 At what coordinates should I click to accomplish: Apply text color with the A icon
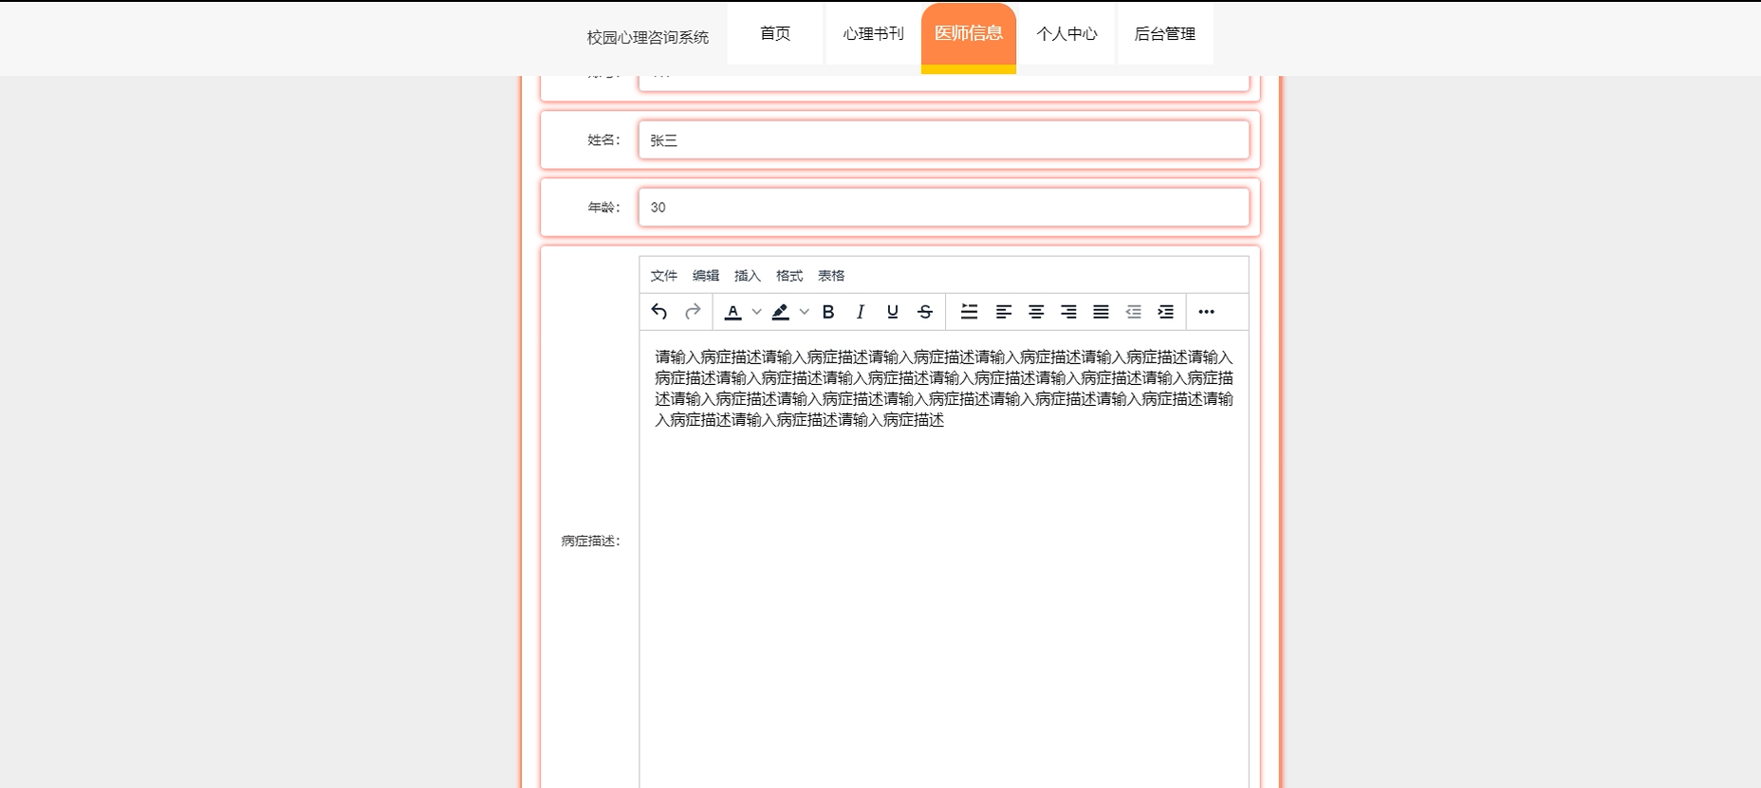tap(732, 311)
